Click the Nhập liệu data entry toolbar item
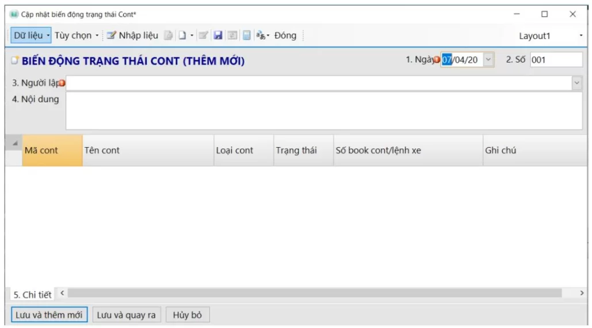 [x=132, y=36]
